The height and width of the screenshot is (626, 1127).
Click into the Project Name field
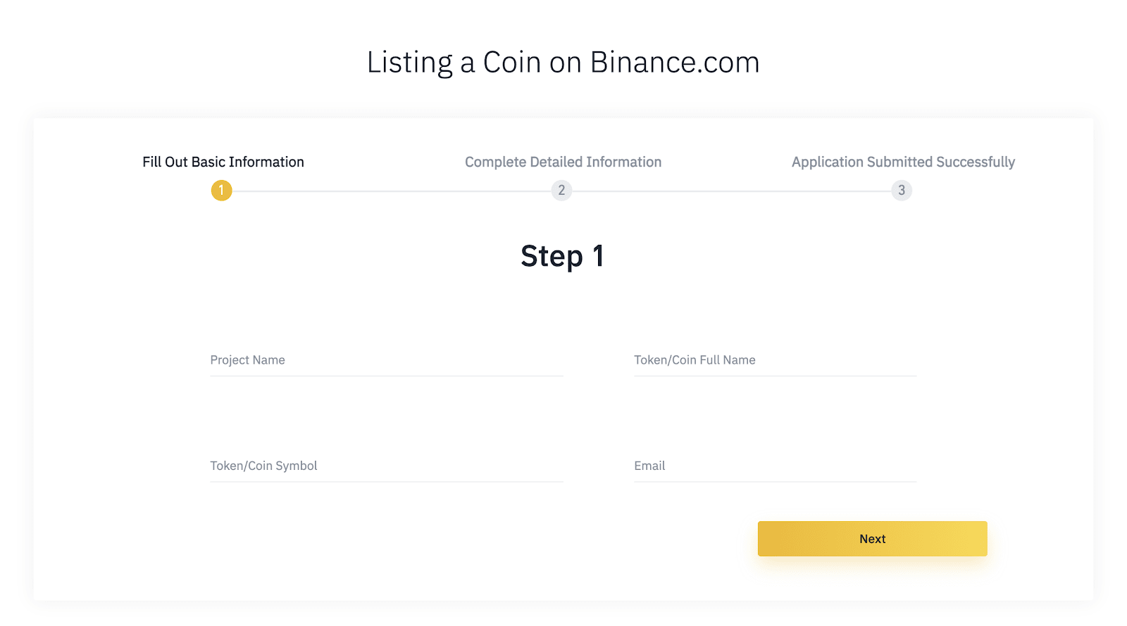tap(386, 360)
